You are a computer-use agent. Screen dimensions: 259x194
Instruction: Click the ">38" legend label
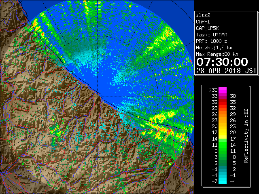click(x=213, y=90)
